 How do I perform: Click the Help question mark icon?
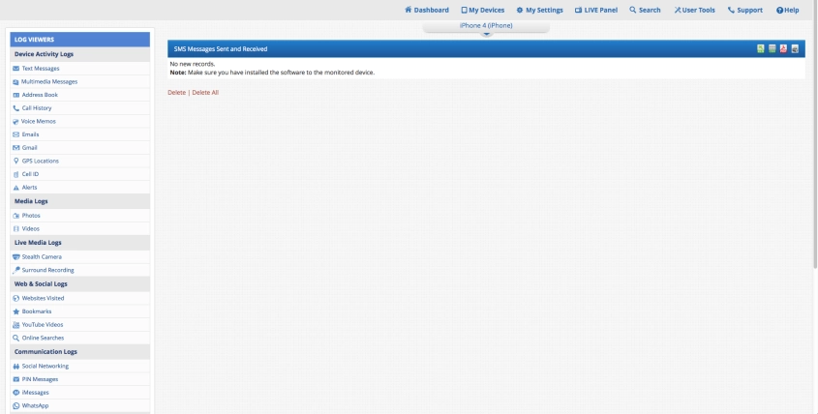point(779,10)
